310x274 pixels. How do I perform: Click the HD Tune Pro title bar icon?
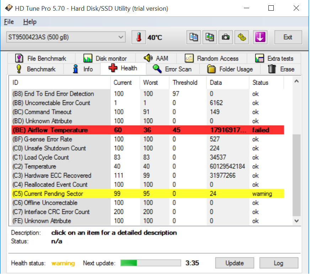[x=9, y=8]
